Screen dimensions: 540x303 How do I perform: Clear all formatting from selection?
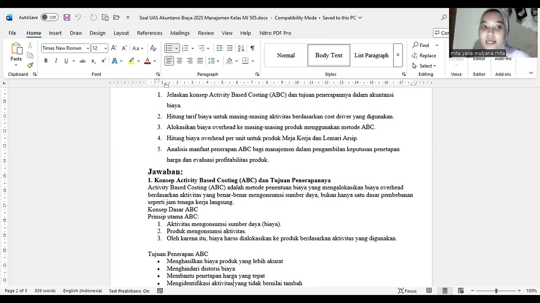153,48
